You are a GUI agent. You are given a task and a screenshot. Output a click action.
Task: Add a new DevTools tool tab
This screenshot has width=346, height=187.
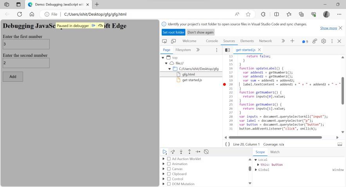point(292,41)
